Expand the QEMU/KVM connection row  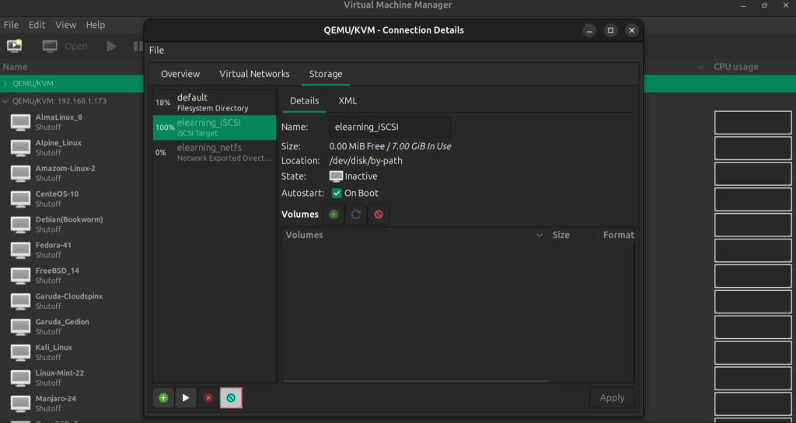pos(5,84)
